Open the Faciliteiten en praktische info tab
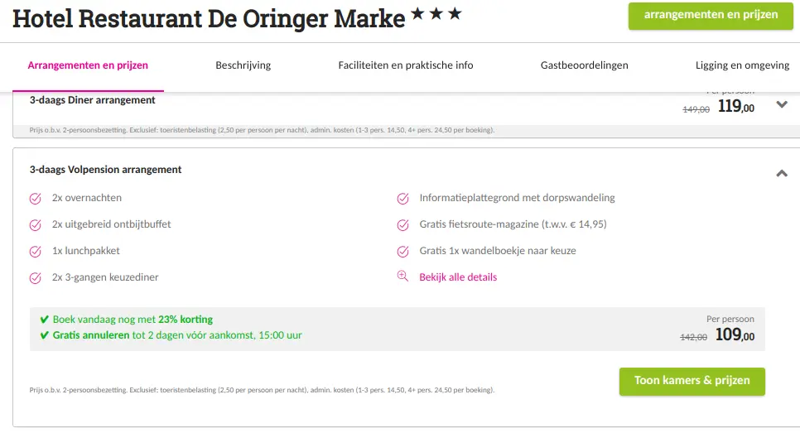The image size is (800, 433). (x=406, y=65)
